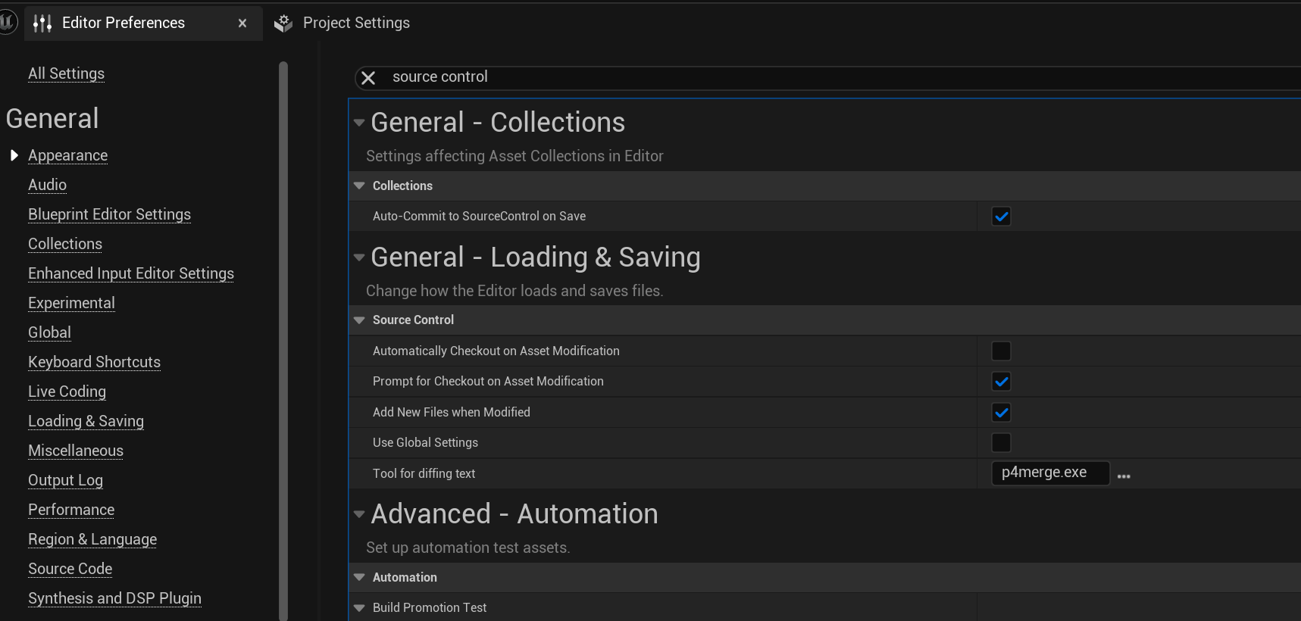Viewport: 1301px width, 621px height.
Task: Click the Project Settings gear icon
Action: tap(283, 23)
